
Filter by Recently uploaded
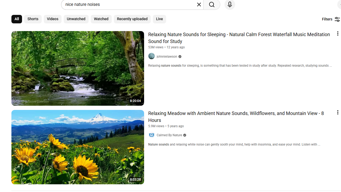(132, 19)
